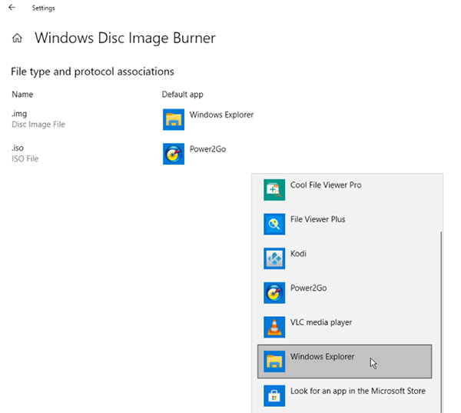
Task: Click the Name column header
Action: pos(22,94)
